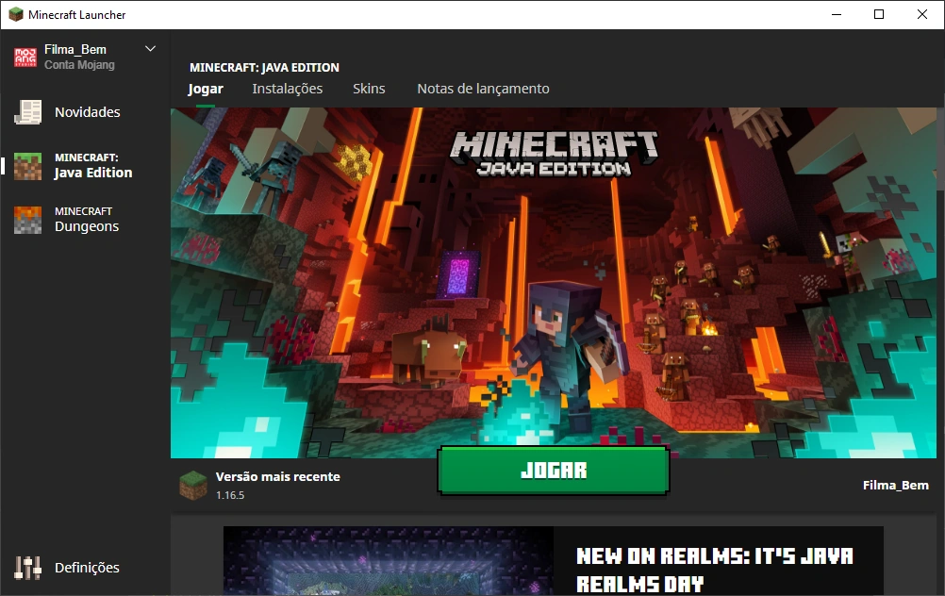Minimize the Minecraft Launcher window
Viewport: 945px width, 596px height.
coord(837,14)
